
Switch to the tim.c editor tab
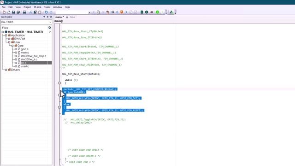73,17
